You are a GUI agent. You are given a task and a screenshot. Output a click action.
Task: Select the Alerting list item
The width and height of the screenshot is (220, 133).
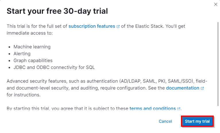coord(22,54)
